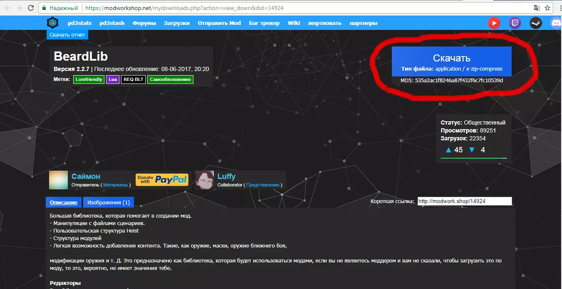
Task: Switch to the Изображения (1) tab
Action: pos(109,202)
